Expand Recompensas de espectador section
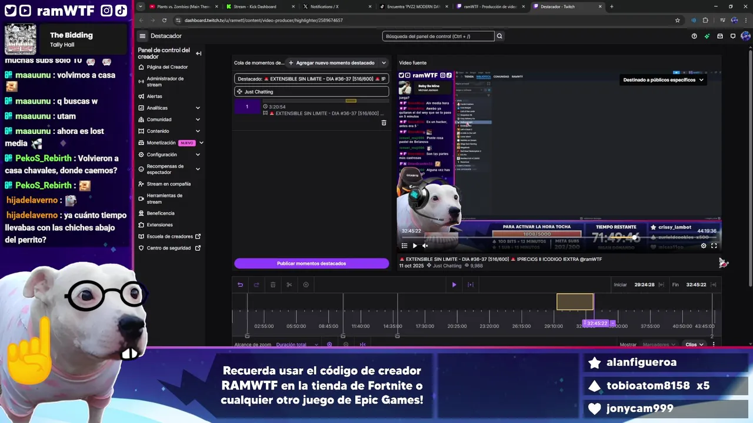Screen dimensions: 753x423 click(x=198, y=169)
